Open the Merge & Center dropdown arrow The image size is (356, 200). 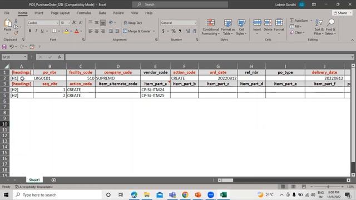coord(154,31)
